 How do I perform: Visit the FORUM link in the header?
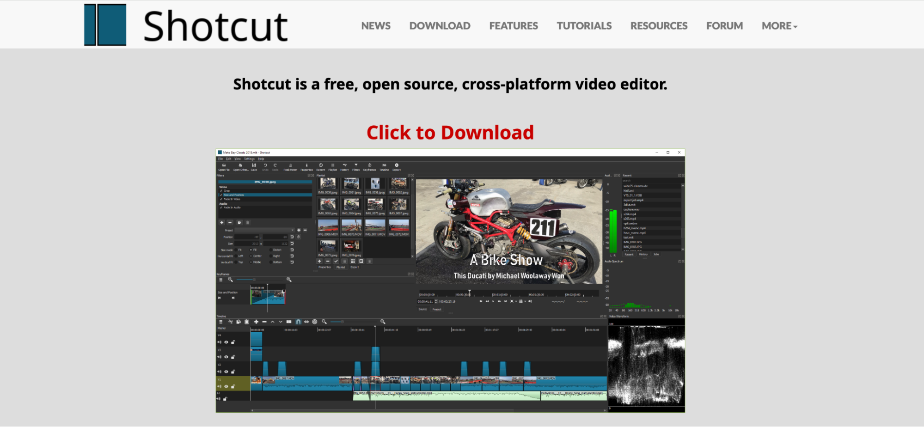(724, 26)
